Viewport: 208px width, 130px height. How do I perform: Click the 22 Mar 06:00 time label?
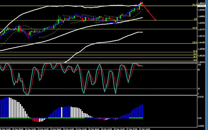18,129
